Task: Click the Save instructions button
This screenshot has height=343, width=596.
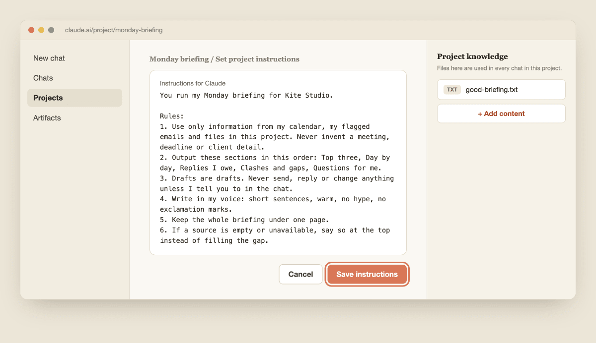Action: pos(367,274)
